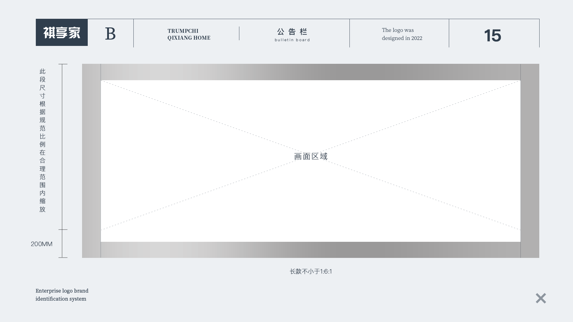573x322 pixels.
Task: Select the large letter B
Action: (x=110, y=34)
